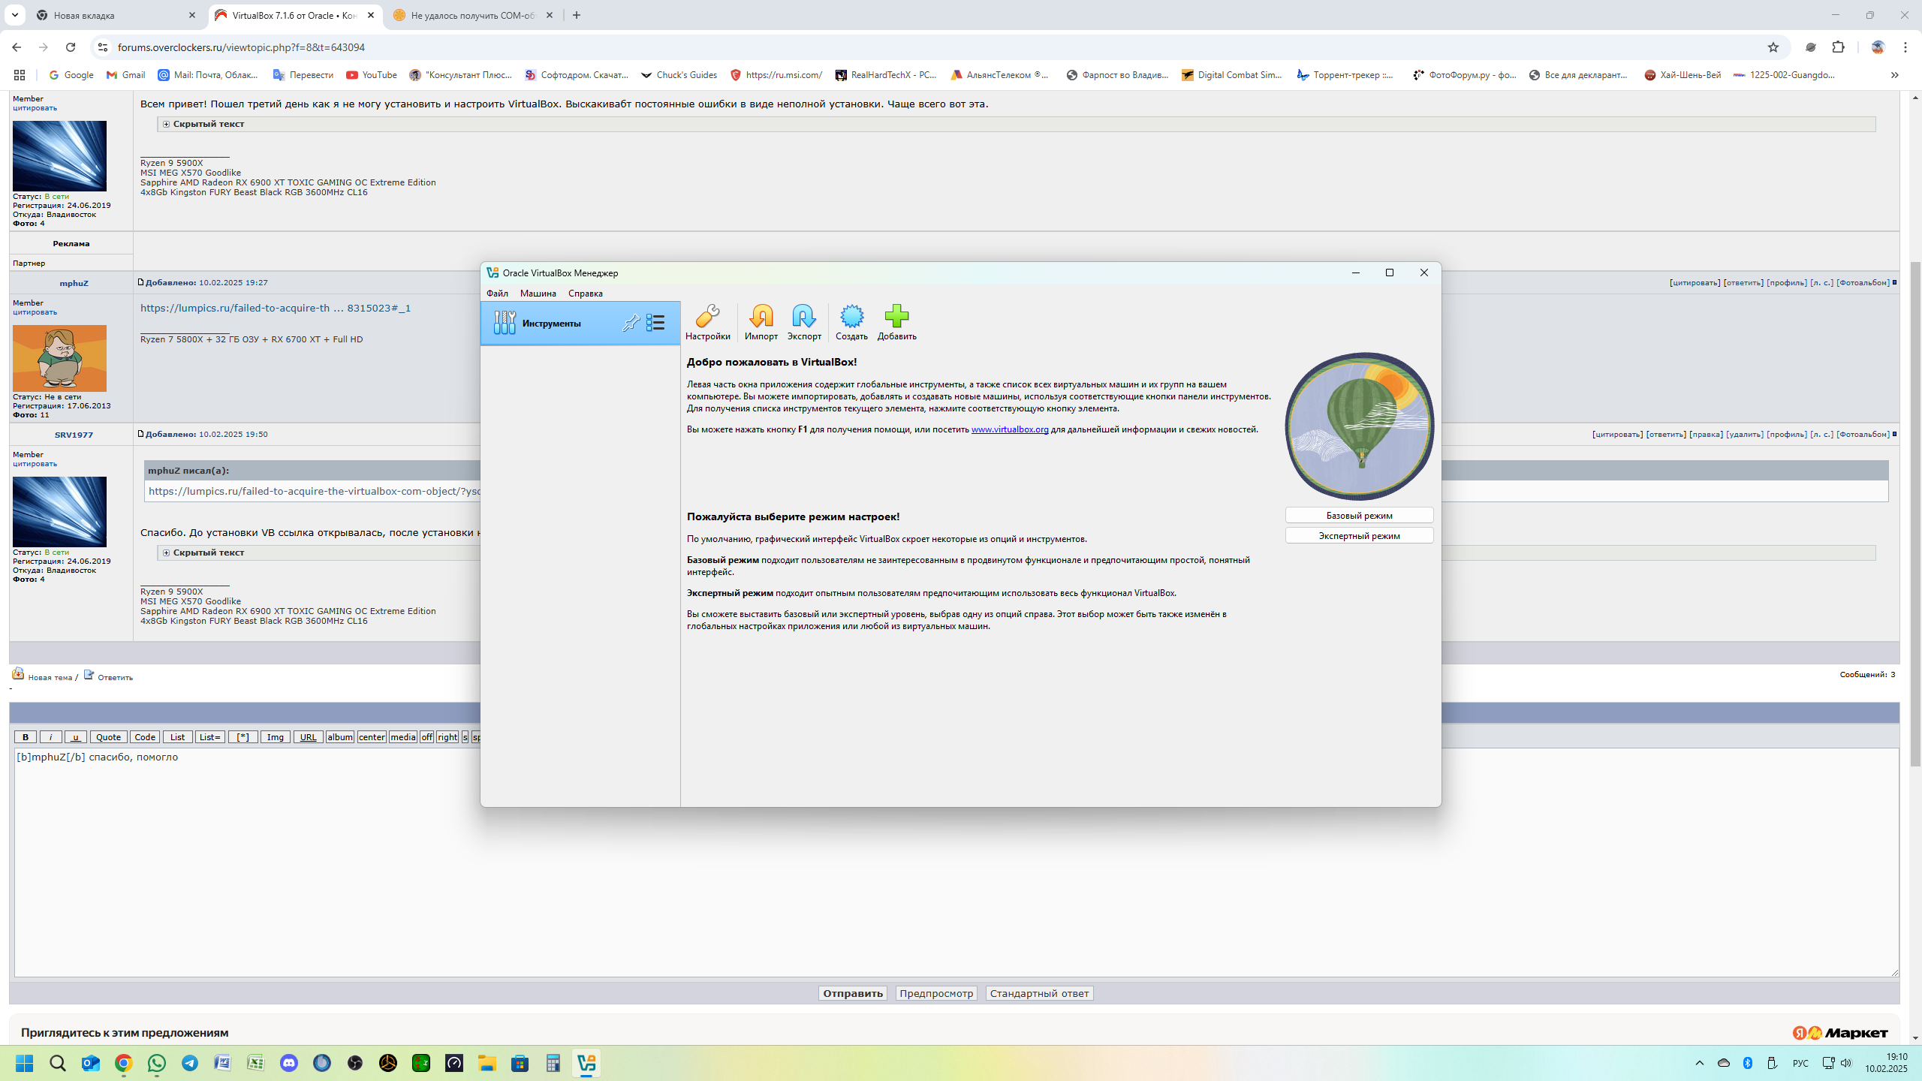Open the Файл menu in VirtualBox
Screen dimensions: 1922x1081
click(x=497, y=294)
